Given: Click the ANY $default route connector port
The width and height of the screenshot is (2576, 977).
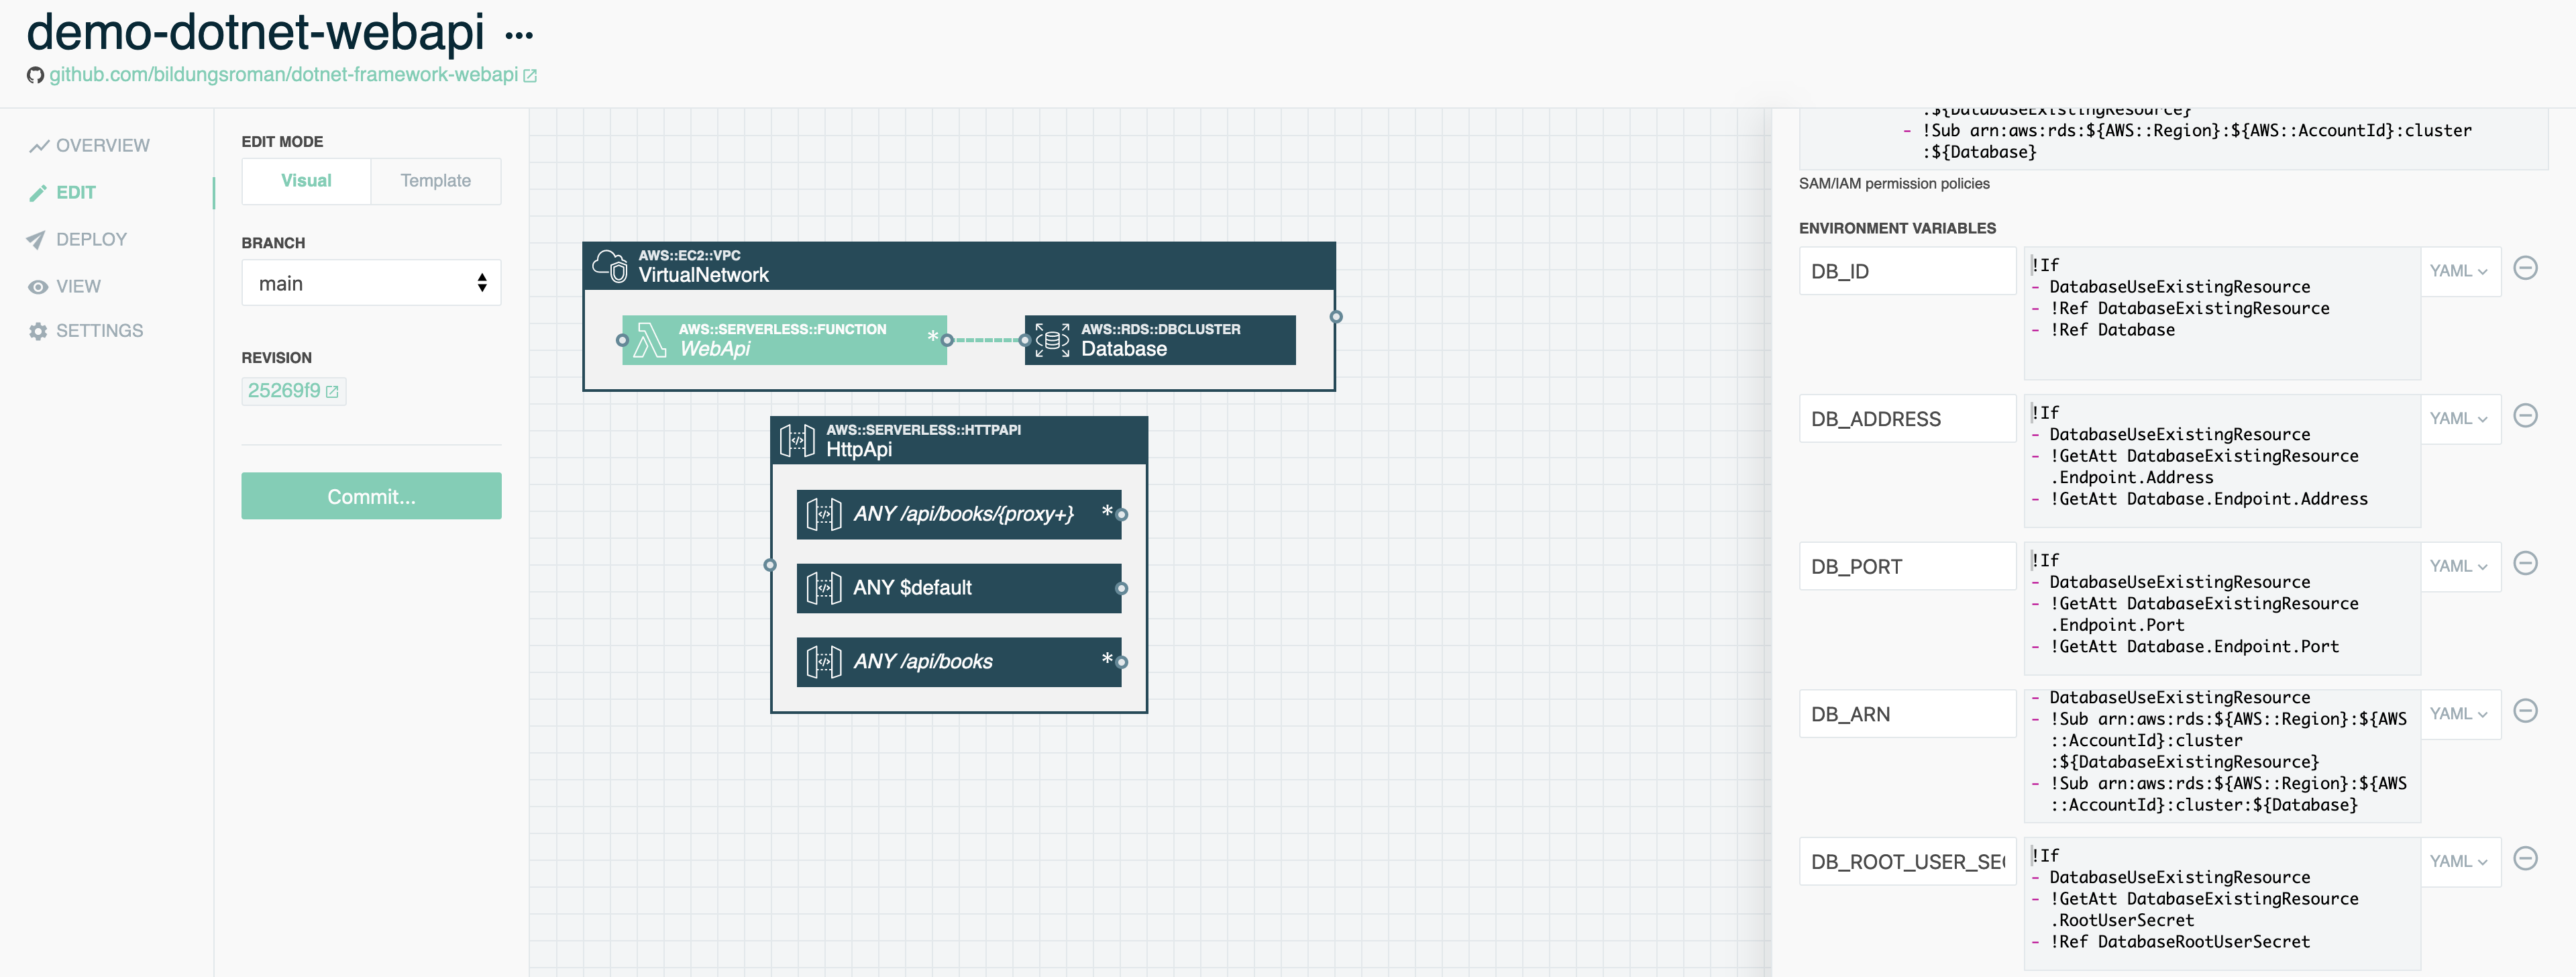Looking at the screenshot, I should [x=1121, y=589].
